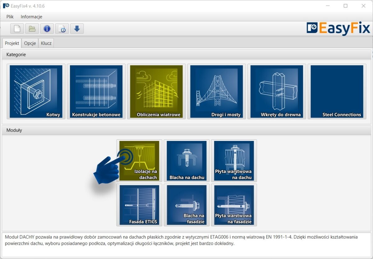Collapse the Moduły section header
The height and width of the screenshot is (259, 373).
coord(186,130)
